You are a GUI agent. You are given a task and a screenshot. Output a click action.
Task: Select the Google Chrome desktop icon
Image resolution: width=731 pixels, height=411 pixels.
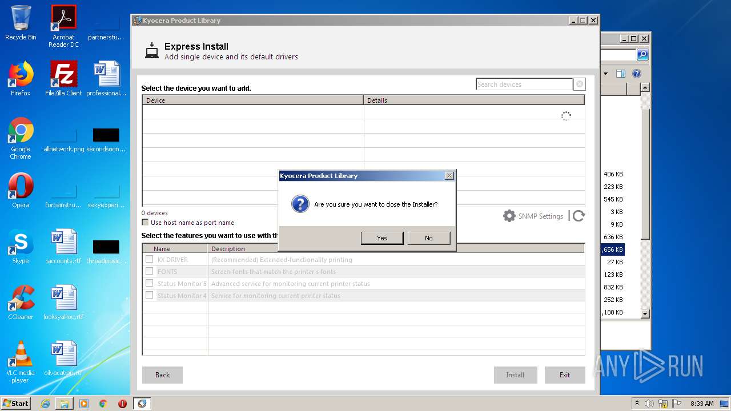pyautogui.click(x=21, y=138)
